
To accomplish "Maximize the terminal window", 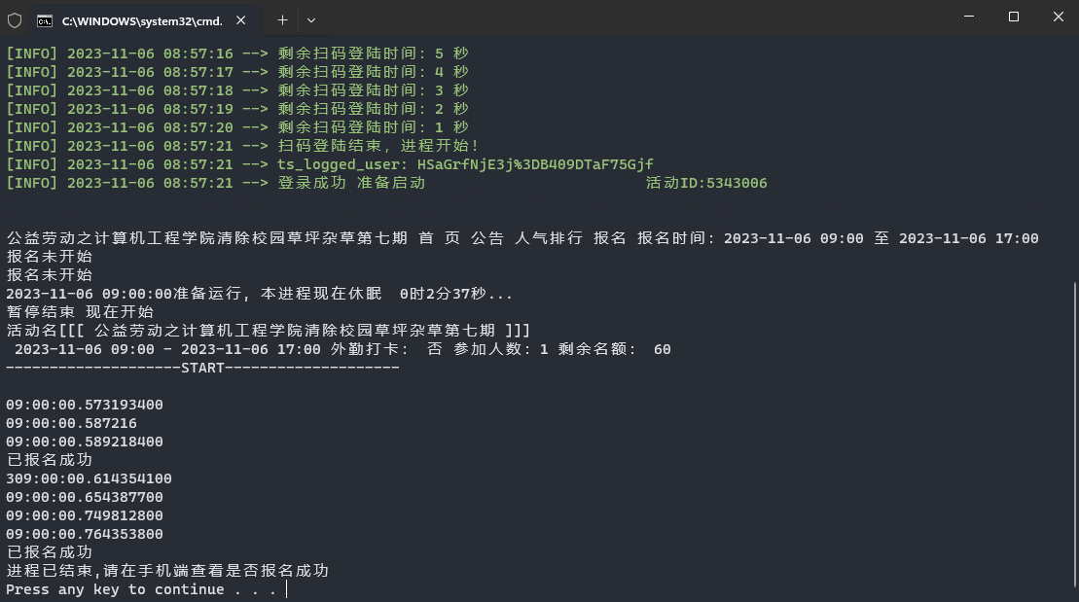I will point(1014,17).
